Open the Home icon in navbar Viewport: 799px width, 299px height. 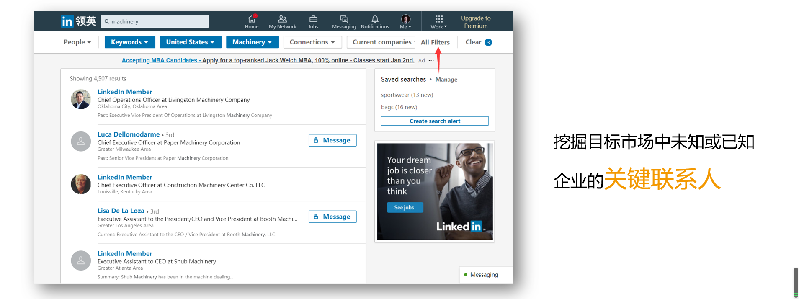pos(251,19)
